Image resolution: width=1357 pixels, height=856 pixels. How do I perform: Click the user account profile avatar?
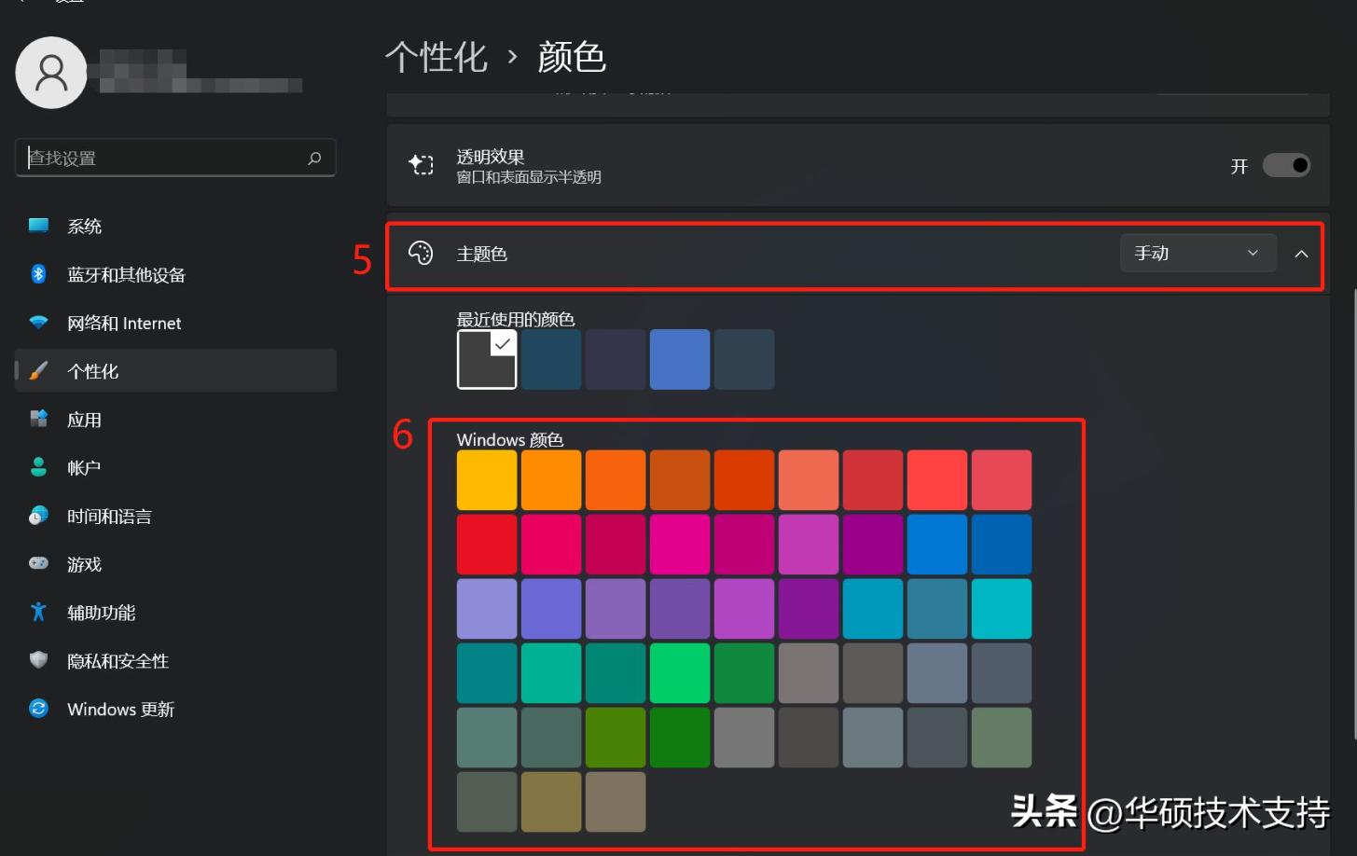[x=51, y=72]
